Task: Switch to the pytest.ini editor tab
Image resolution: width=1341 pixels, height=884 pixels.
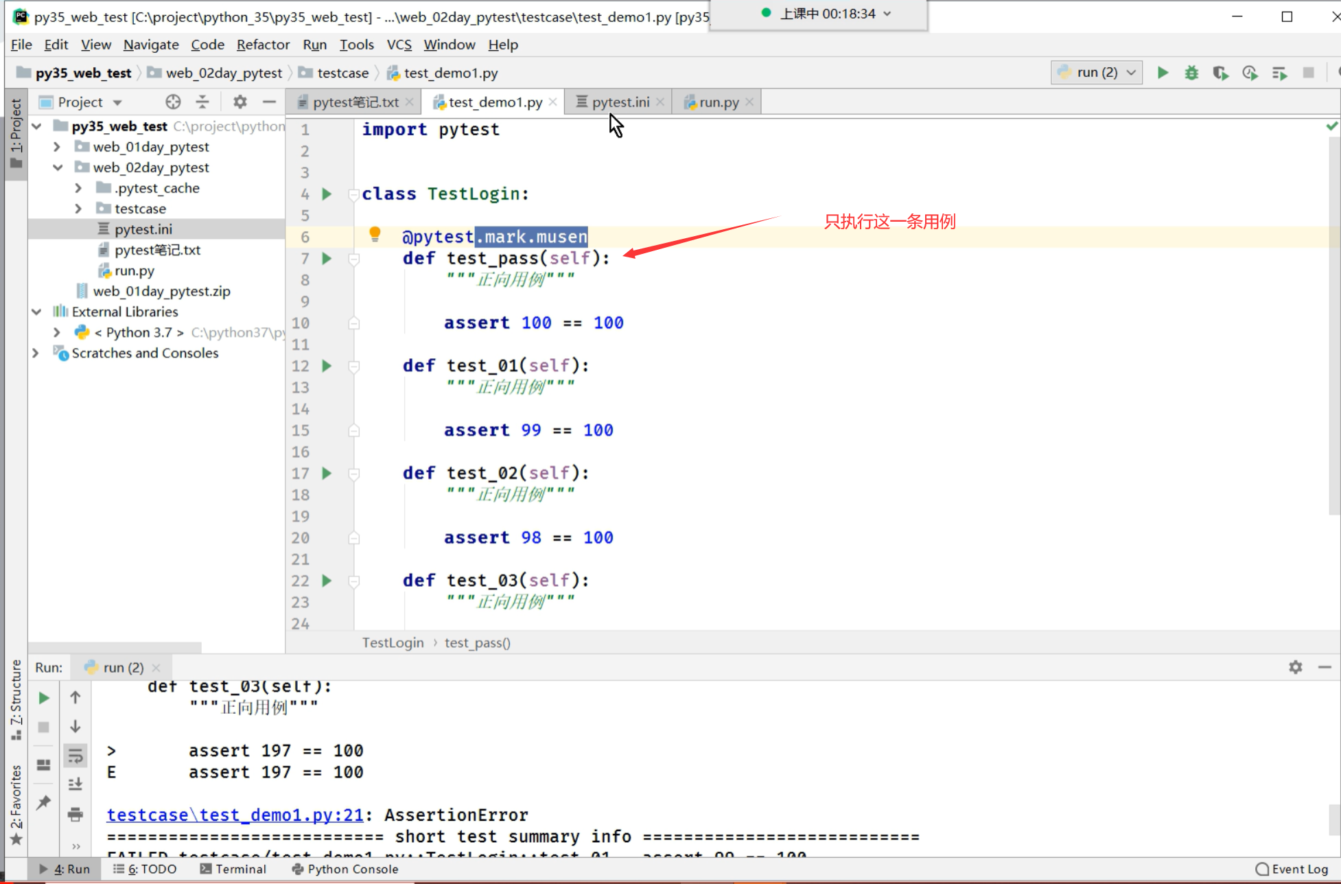Action: point(620,102)
